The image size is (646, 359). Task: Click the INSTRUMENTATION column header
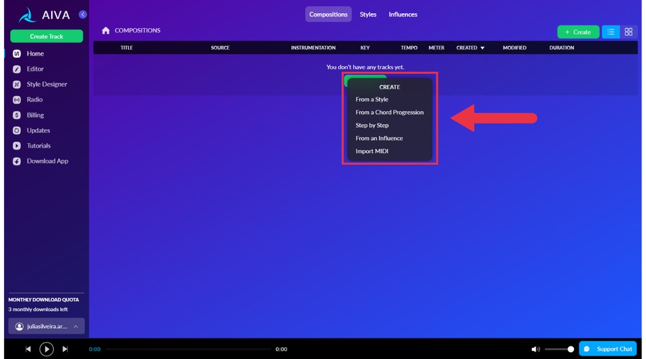pos(313,48)
